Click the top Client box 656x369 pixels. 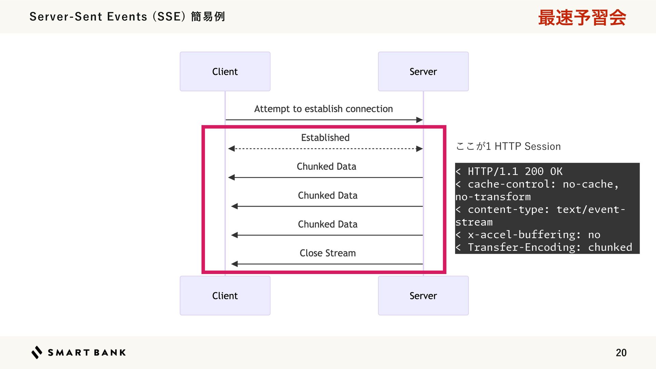(225, 71)
